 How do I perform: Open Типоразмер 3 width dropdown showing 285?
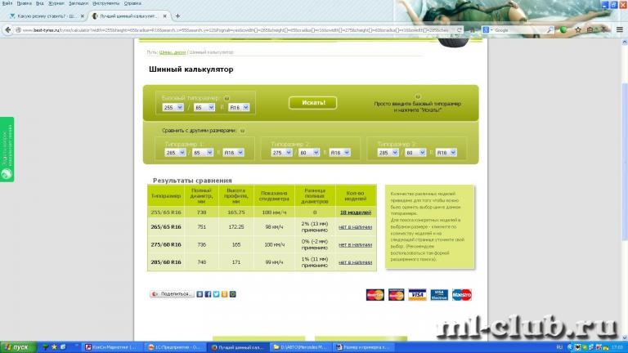(x=388, y=152)
